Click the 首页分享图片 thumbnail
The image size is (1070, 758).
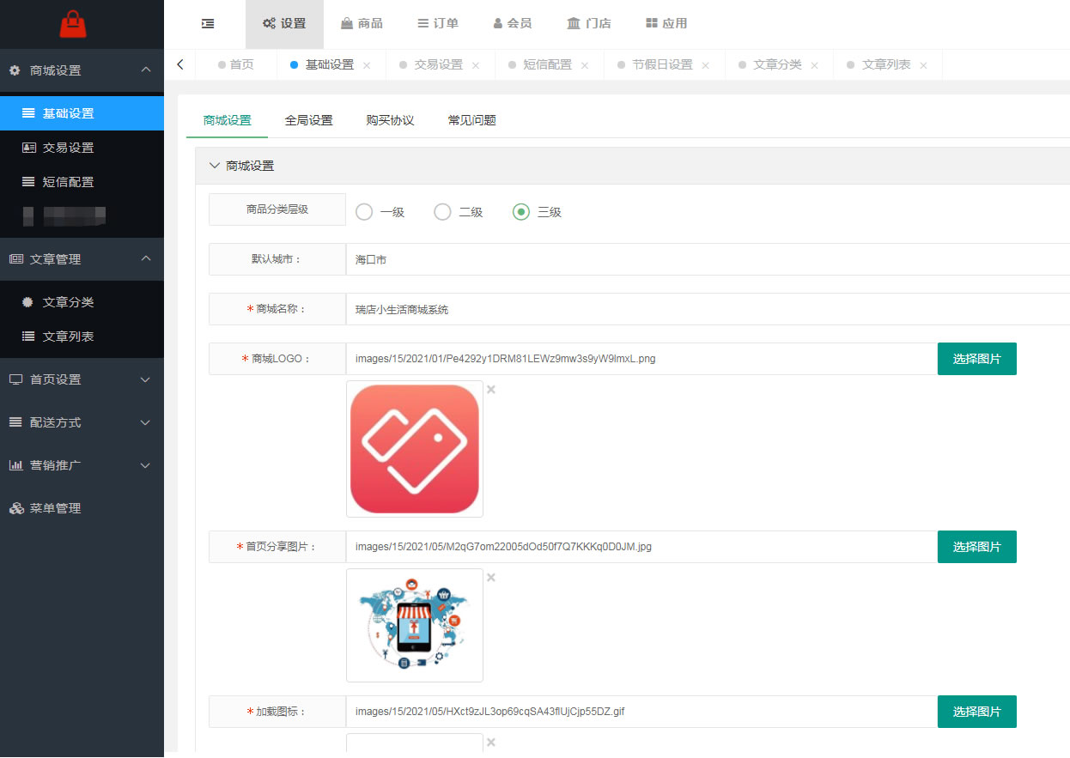click(x=415, y=625)
